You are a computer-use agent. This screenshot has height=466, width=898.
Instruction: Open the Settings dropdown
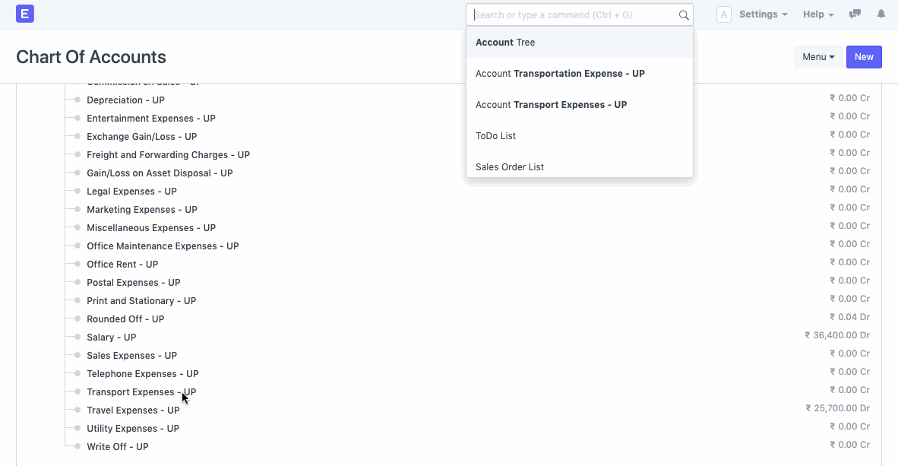762,14
